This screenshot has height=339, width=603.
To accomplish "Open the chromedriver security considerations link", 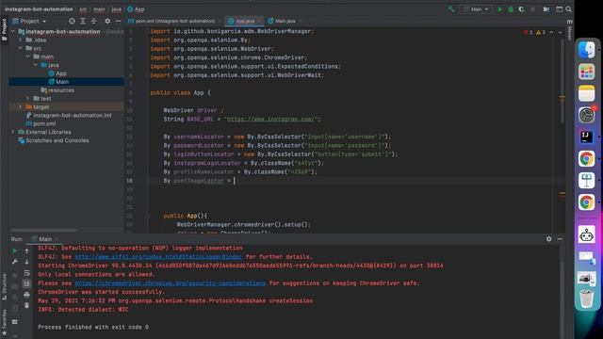I will 170,283.
